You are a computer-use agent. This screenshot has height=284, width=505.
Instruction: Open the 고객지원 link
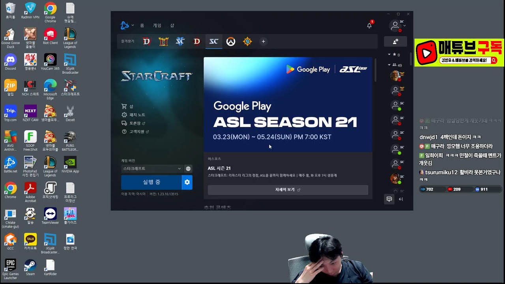click(135, 132)
